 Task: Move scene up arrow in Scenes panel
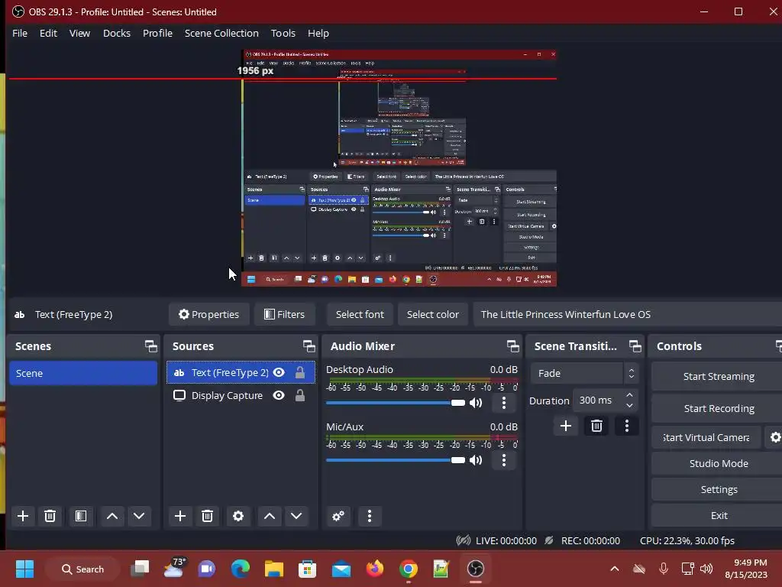click(x=112, y=516)
